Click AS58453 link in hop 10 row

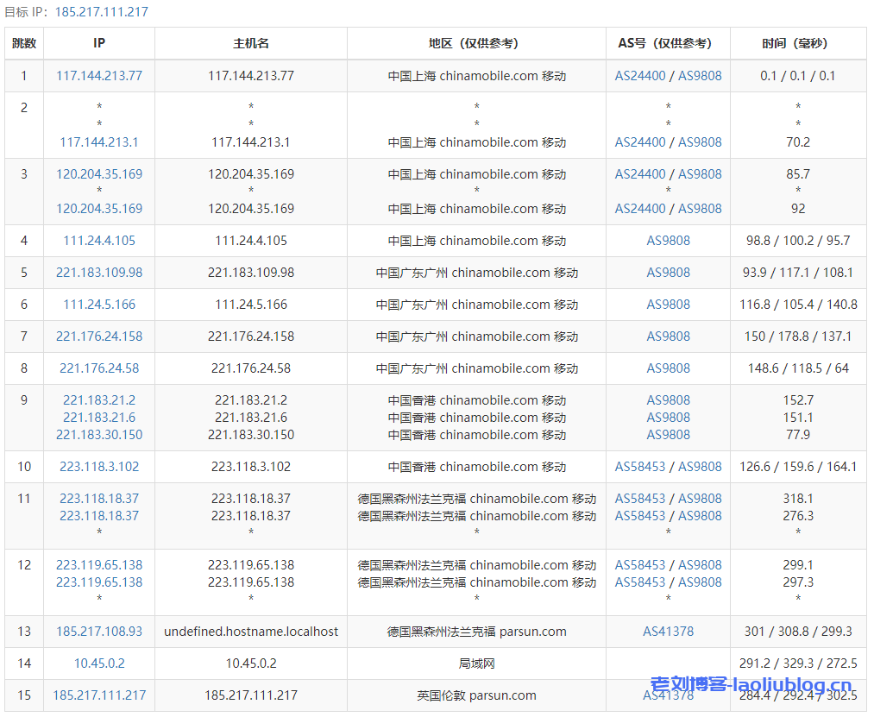tap(640, 467)
